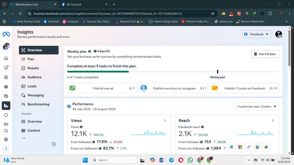Click the Views info icon

click(x=81, y=127)
